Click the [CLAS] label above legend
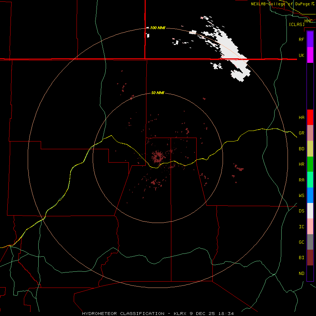This screenshot has height=316, width=316. (x=297, y=24)
